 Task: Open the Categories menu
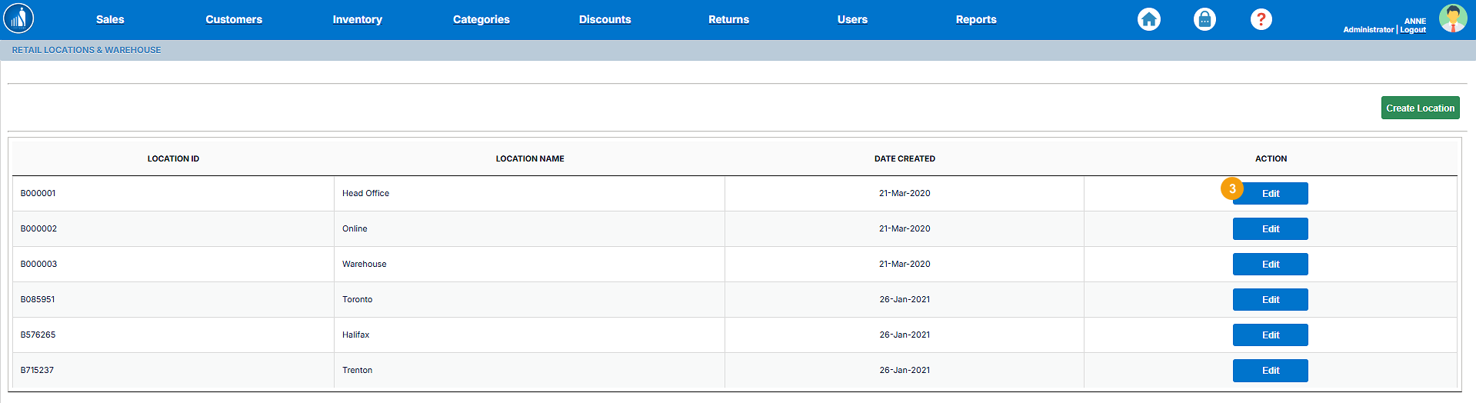pos(481,19)
